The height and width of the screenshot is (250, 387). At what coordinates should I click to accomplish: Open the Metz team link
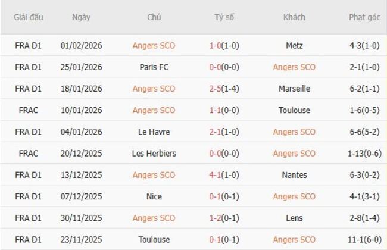pyautogui.click(x=294, y=46)
